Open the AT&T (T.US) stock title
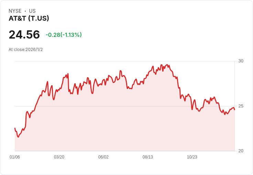The width and height of the screenshot is (253, 175). pos(29,18)
